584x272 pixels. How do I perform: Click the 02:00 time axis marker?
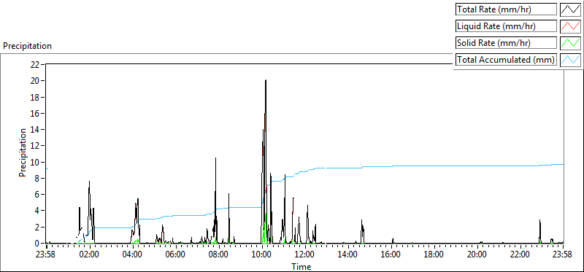pyautogui.click(x=90, y=255)
